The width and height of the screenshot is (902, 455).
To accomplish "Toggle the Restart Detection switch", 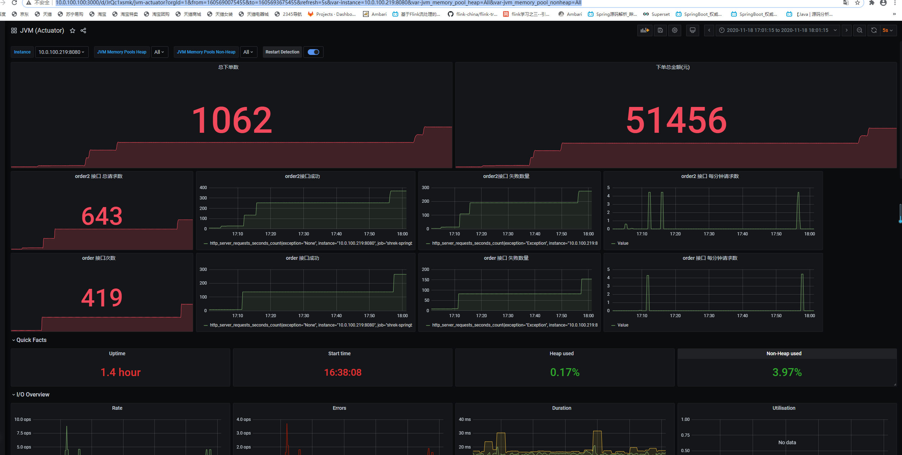I will click(x=313, y=52).
